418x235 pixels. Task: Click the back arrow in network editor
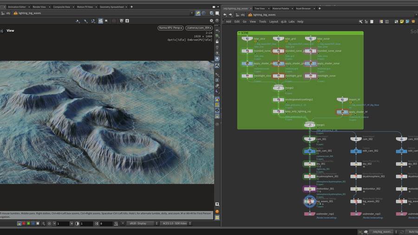click(225, 14)
